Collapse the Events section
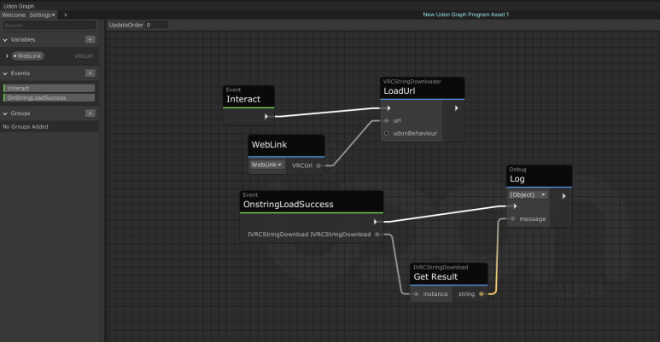Image resolution: width=660 pixels, height=342 pixels. 5,73
